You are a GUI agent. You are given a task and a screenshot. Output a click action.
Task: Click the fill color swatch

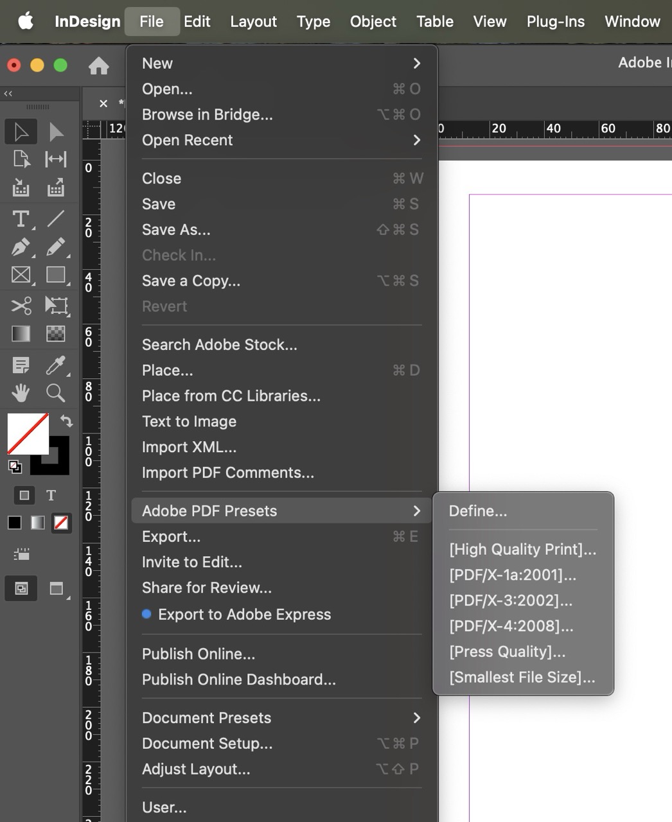point(28,433)
